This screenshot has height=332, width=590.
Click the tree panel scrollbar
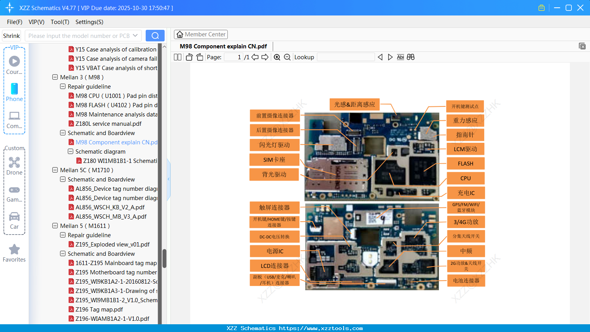click(x=164, y=257)
